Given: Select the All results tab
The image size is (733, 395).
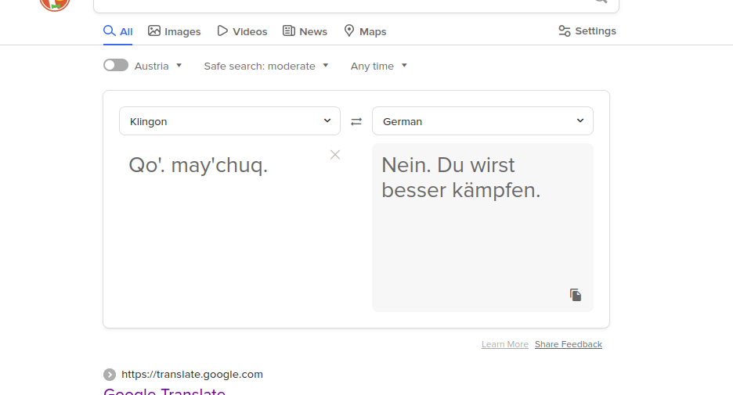Looking at the screenshot, I should (x=117, y=31).
